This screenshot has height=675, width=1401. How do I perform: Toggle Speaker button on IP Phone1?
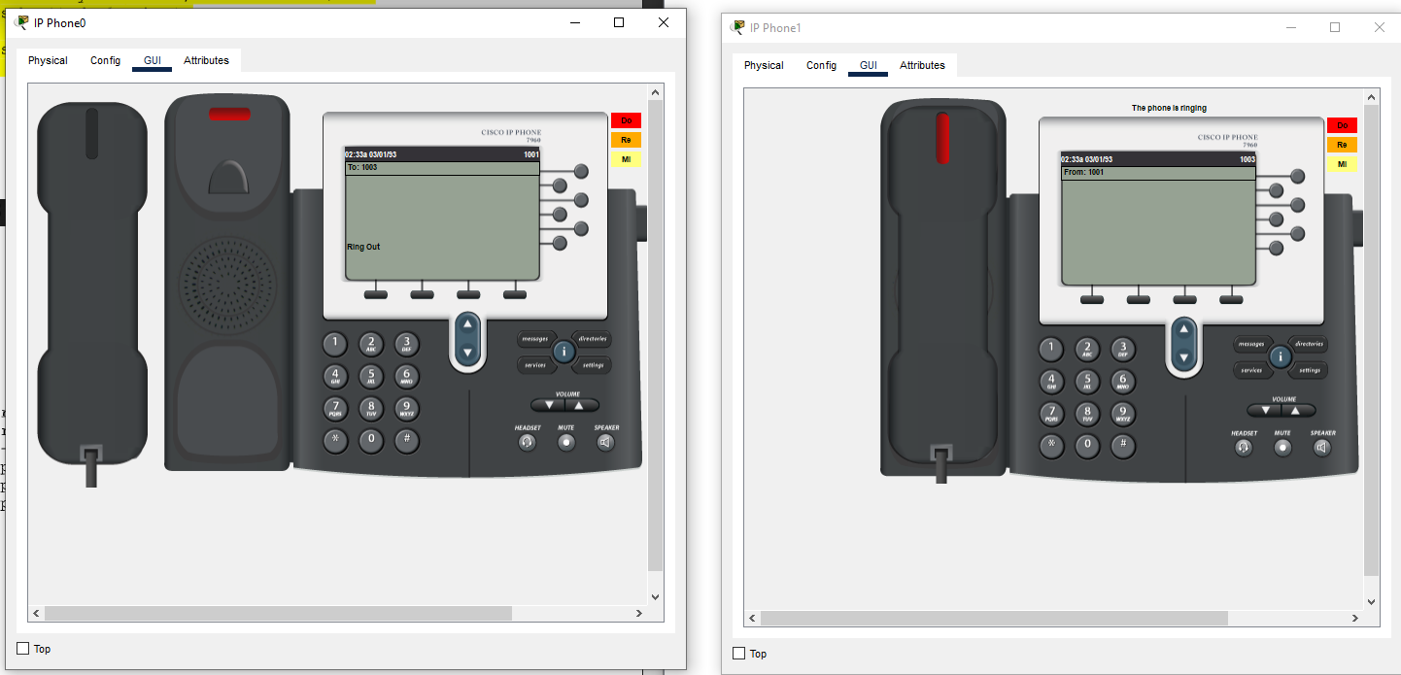[1321, 447]
